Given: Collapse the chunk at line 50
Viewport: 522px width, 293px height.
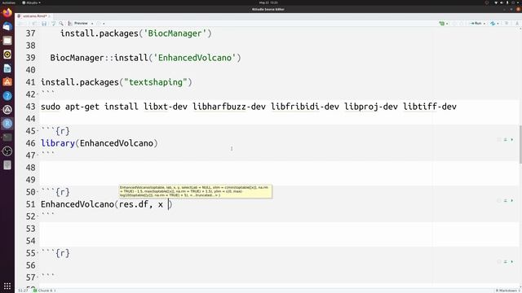Looking at the screenshot, I should pos(38,192).
